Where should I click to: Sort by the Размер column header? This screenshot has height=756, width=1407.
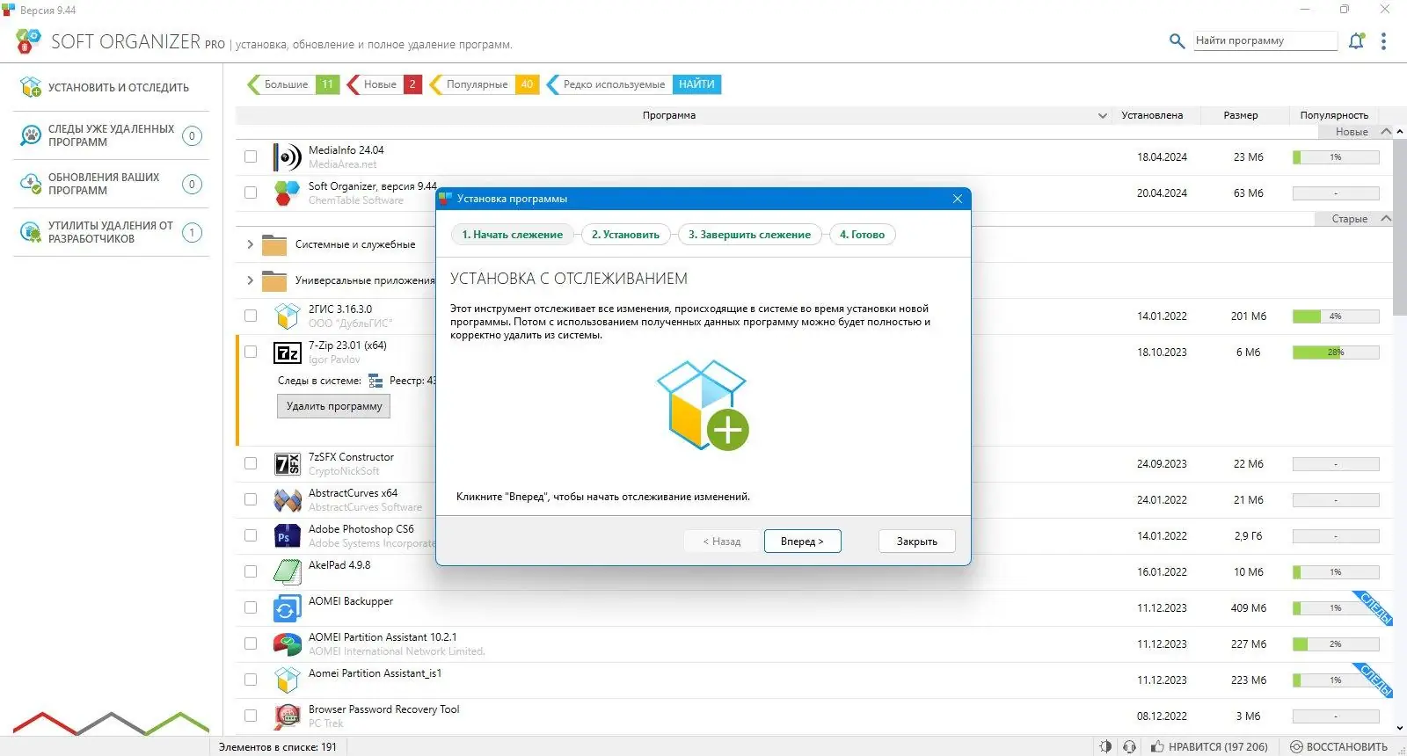point(1241,115)
